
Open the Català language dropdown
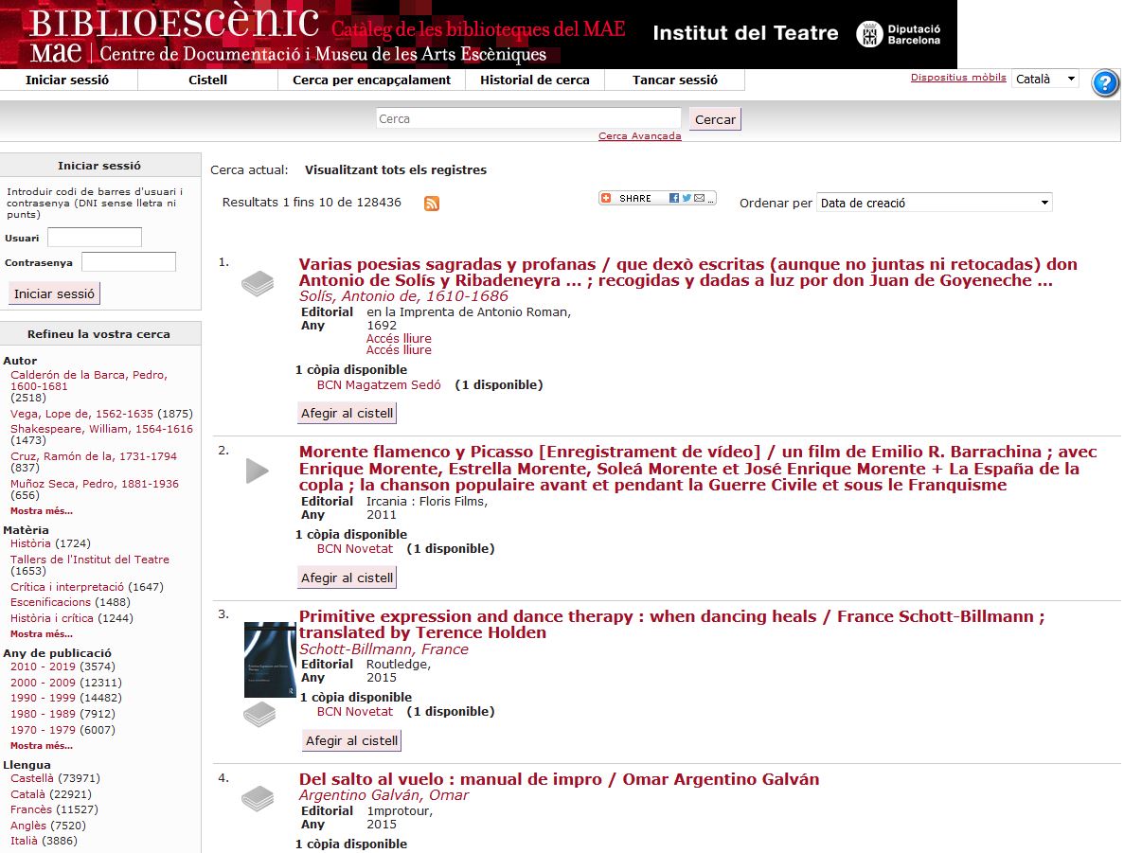[x=1045, y=79]
